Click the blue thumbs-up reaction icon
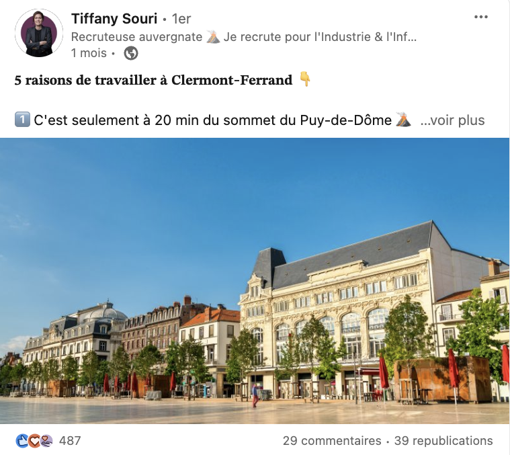510x455 pixels. click(x=22, y=441)
